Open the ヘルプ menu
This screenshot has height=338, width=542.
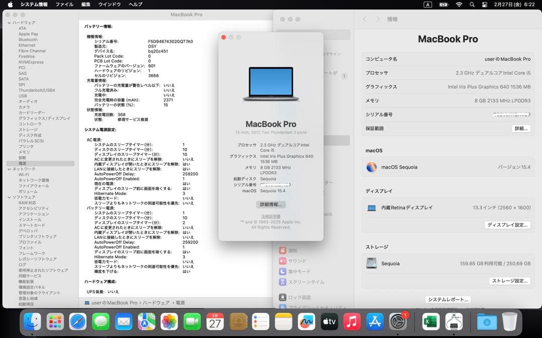135,5
